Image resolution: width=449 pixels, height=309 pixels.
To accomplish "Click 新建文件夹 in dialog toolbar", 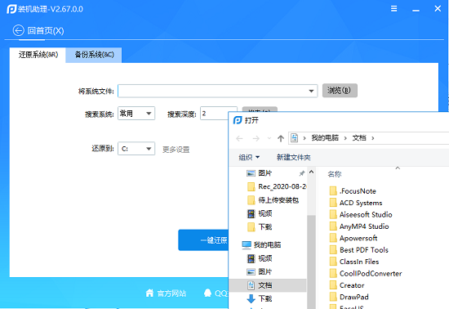I will [x=294, y=157].
